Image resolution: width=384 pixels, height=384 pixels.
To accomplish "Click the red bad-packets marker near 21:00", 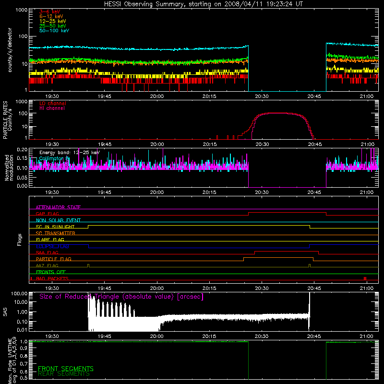I will 365,278.
